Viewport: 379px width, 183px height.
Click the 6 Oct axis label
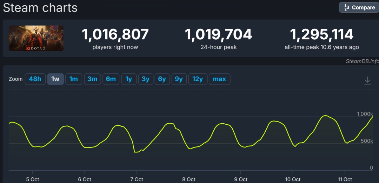(85, 179)
